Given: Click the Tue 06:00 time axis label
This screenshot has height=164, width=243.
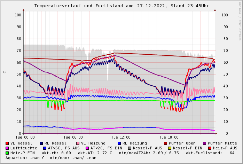Looking at the screenshot, I should tap(73, 138).
